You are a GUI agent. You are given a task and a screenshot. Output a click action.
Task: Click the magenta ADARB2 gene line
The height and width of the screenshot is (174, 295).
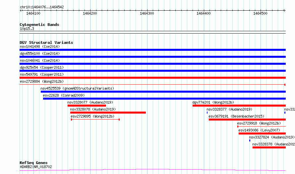152,170
